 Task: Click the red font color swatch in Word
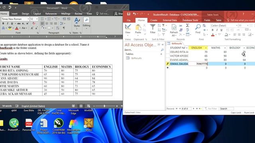[17, 28]
